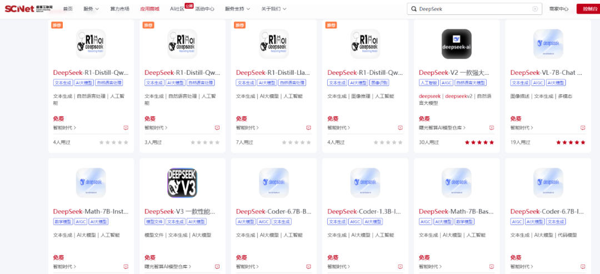Open the 商家中心 link
This screenshot has width=600, height=274.
[x=558, y=9]
